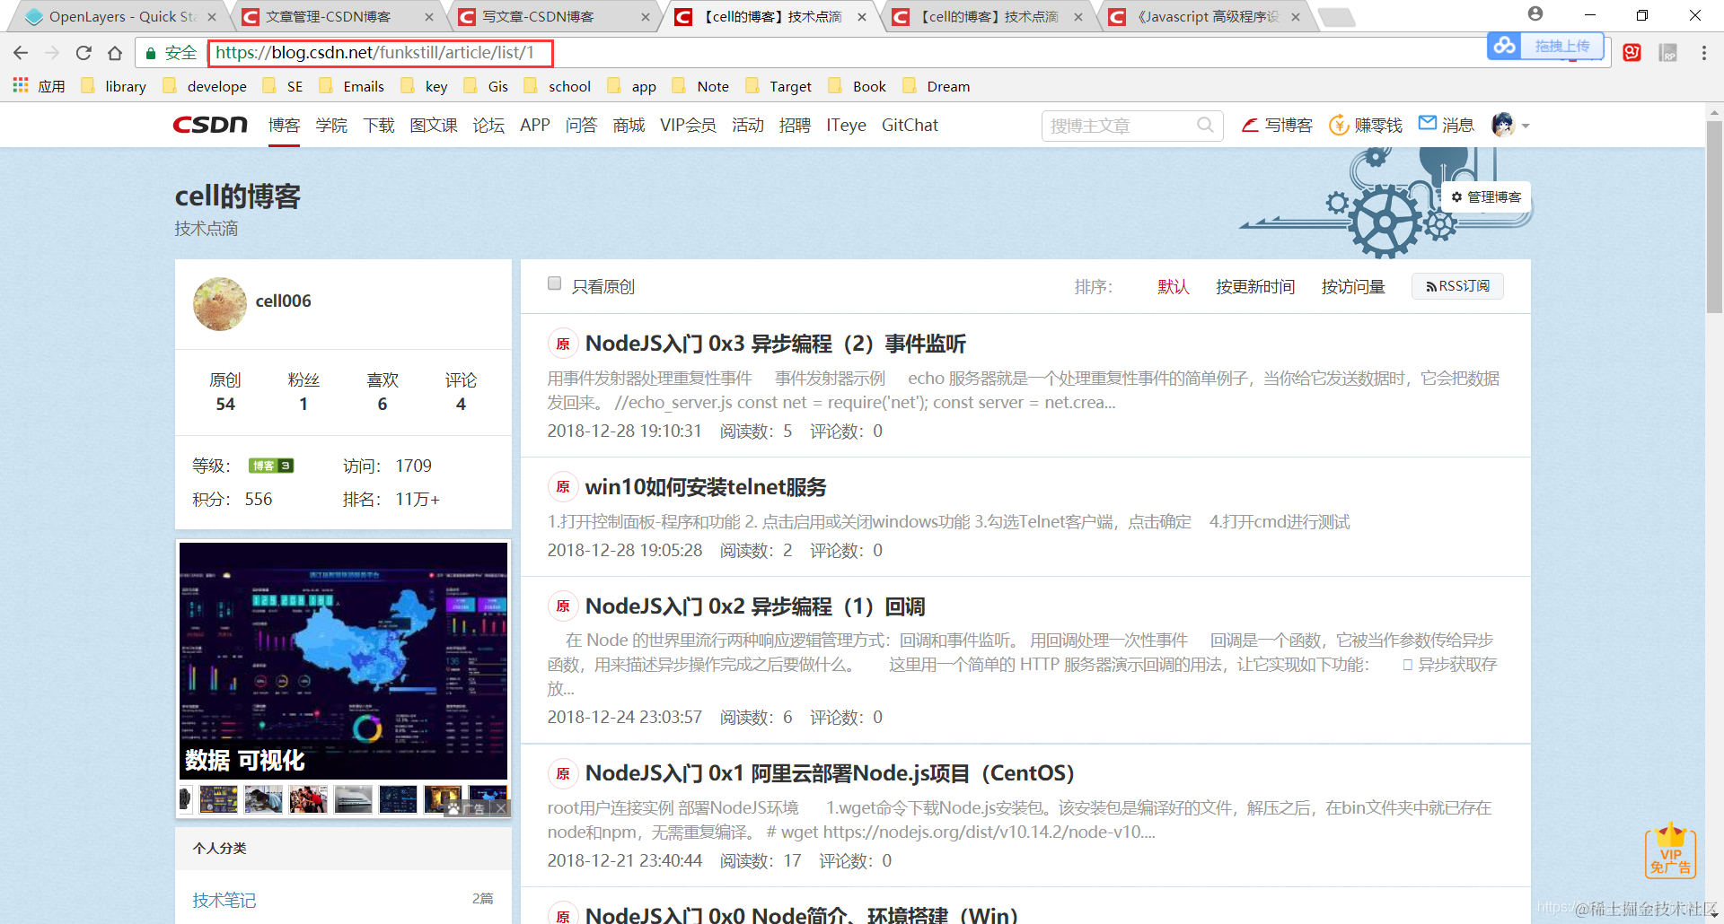
Task: Click the secure lock icon in address bar
Action: [x=151, y=53]
